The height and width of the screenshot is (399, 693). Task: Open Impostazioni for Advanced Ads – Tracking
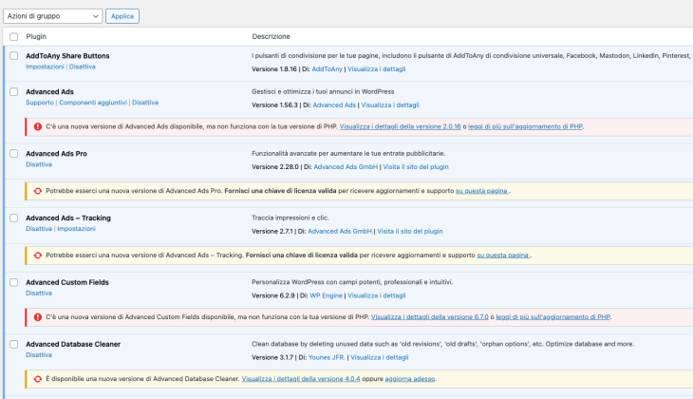pyautogui.click(x=76, y=229)
